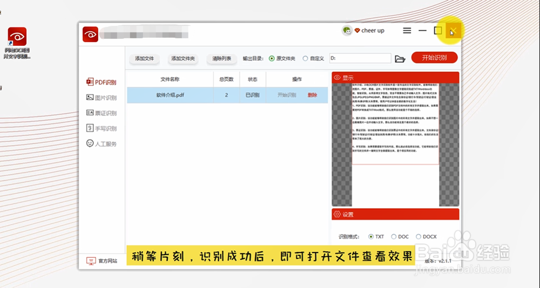Image resolution: width=540 pixels, height=288 pixels.
Task: Choose DOCX recognition format
Action: (x=418, y=237)
